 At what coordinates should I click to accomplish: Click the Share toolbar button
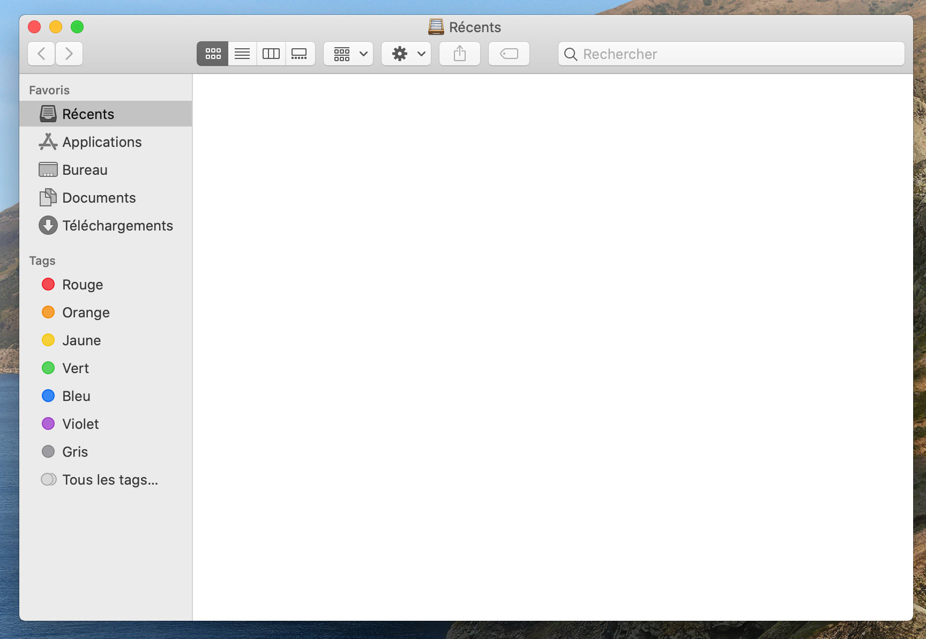[460, 54]
